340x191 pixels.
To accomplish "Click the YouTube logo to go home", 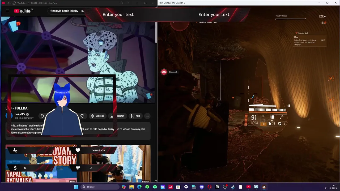I will [x=22, y=11].
